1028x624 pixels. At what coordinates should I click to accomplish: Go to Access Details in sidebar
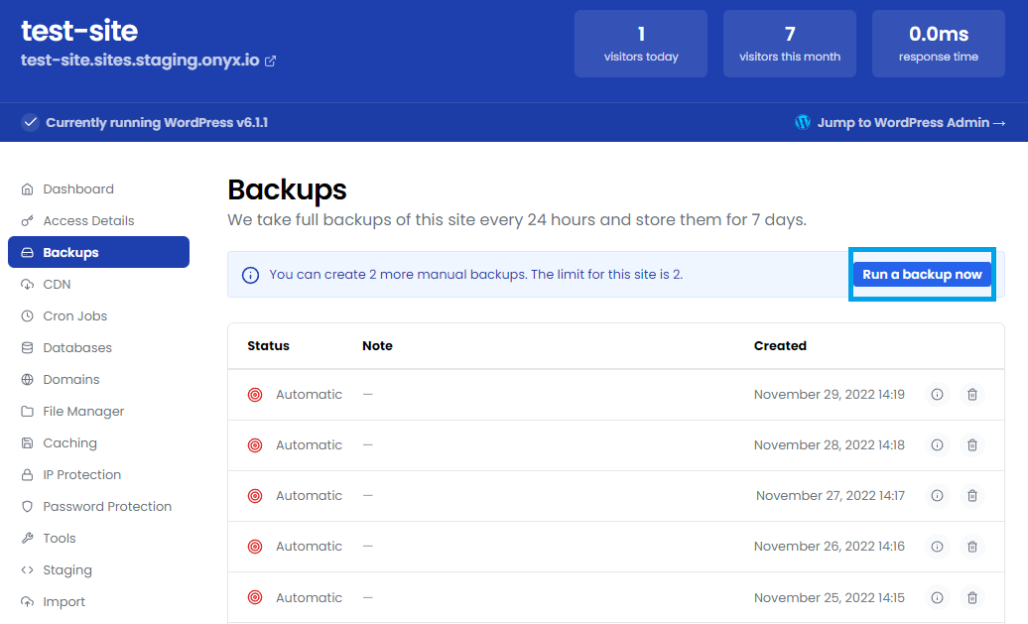(98, 221)
